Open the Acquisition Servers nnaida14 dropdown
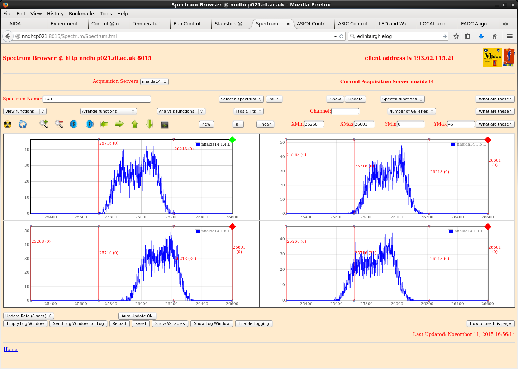The width and height of the screenshot is (518, 369). coord(154,81)
